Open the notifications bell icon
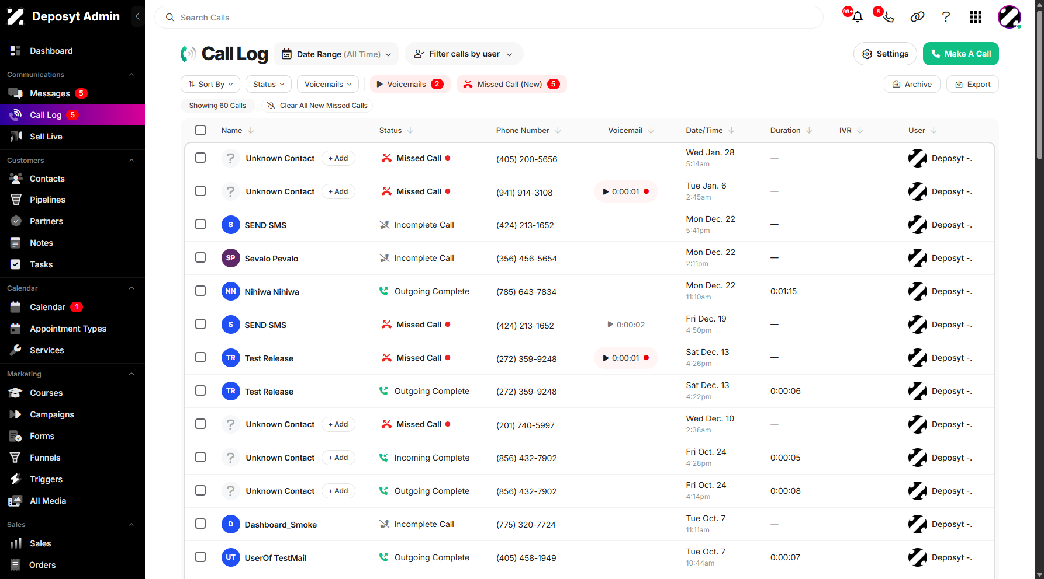Screen dimensions: 1044x579 857,17
